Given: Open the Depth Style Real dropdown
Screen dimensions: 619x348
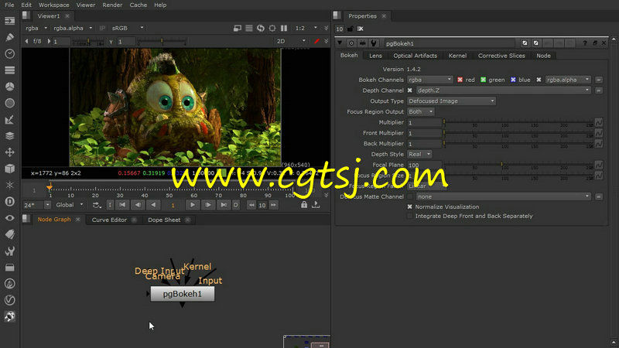Looking at the screenshot, I should pyautogui.click(x=419, y=154).
